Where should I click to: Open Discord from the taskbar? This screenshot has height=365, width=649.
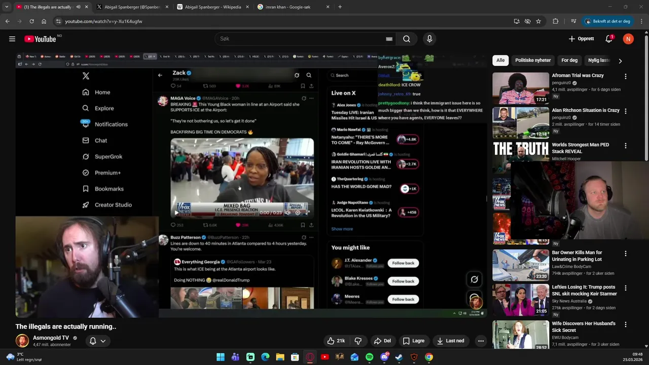(384, 357)
